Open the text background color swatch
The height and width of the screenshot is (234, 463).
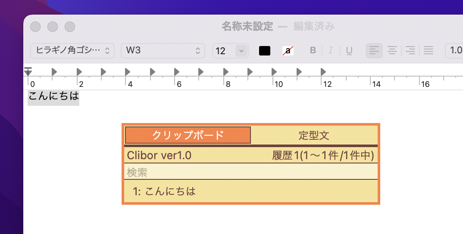(x=288, y=51)
